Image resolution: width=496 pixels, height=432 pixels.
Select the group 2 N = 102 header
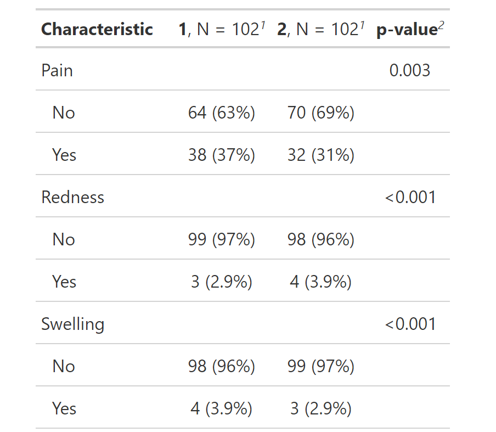point(321,30)
